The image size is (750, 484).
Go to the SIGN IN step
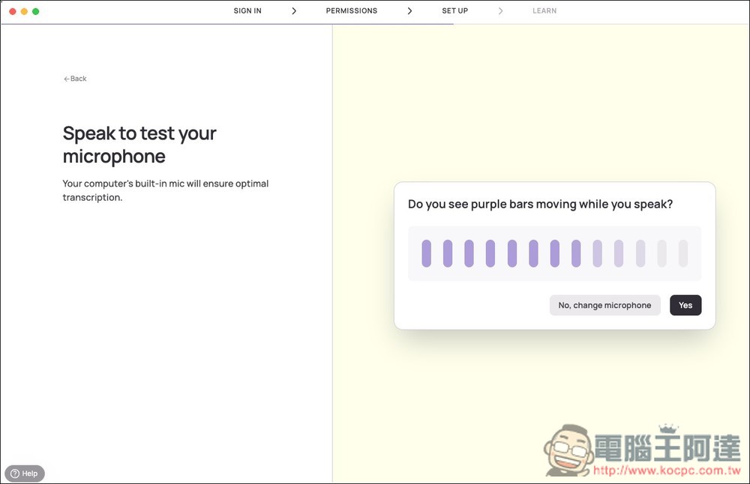point(247,11)
